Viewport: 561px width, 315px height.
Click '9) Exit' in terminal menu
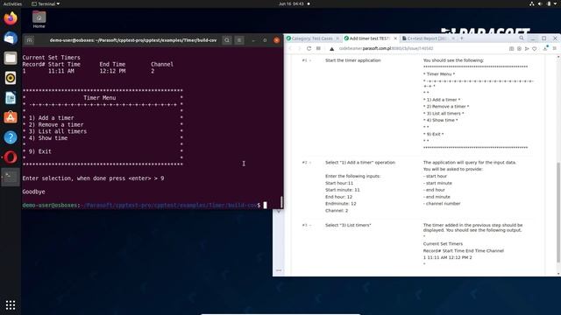pos(39,151)
